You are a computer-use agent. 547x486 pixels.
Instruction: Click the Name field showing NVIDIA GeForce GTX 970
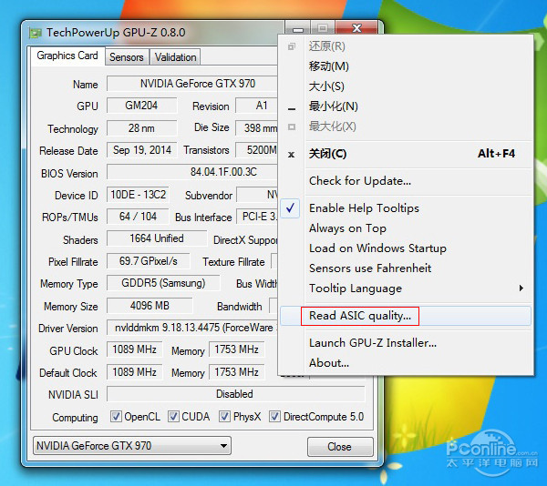click(x=191, y=84)
